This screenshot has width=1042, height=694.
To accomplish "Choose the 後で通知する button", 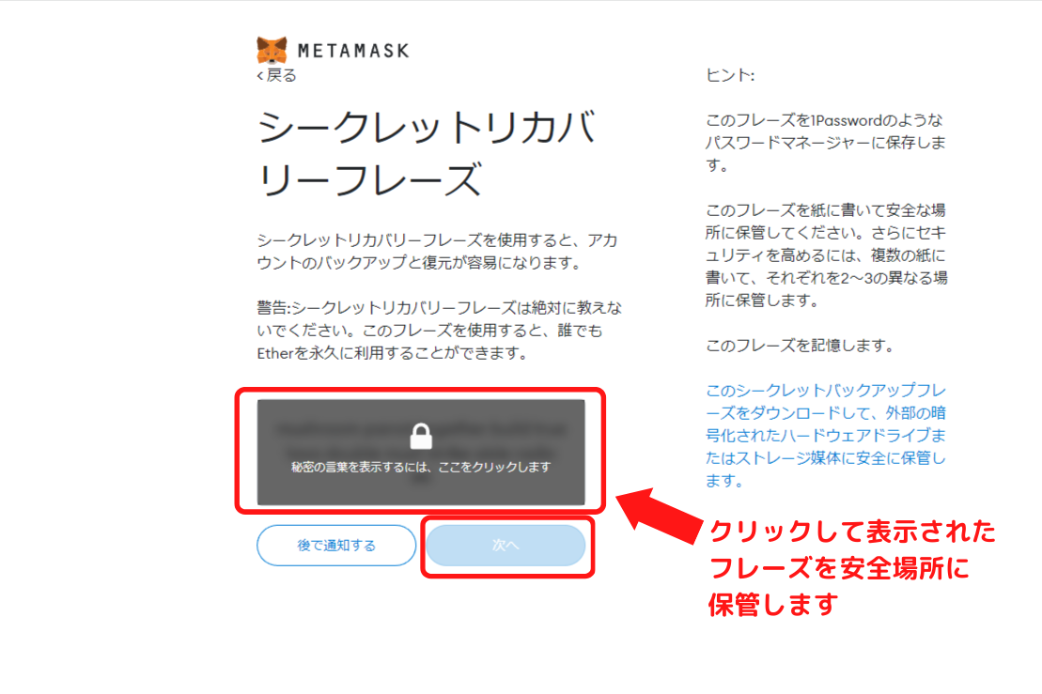I will 336,546.
